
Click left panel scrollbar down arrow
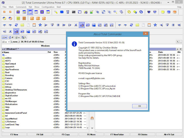tap(87, 128)
